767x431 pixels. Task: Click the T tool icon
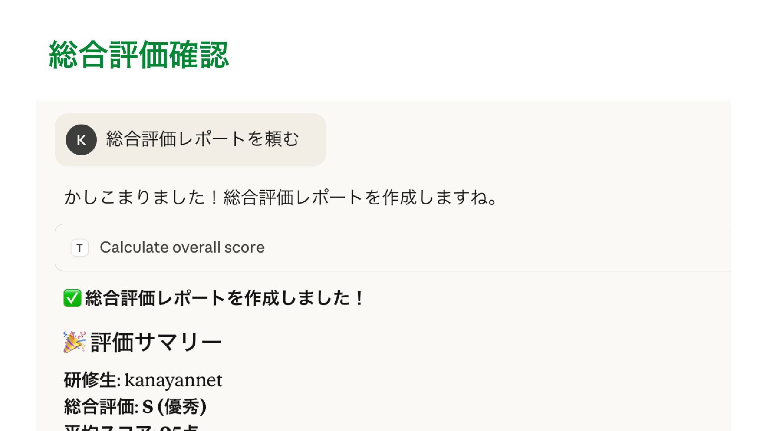click(x=79, y=248)
